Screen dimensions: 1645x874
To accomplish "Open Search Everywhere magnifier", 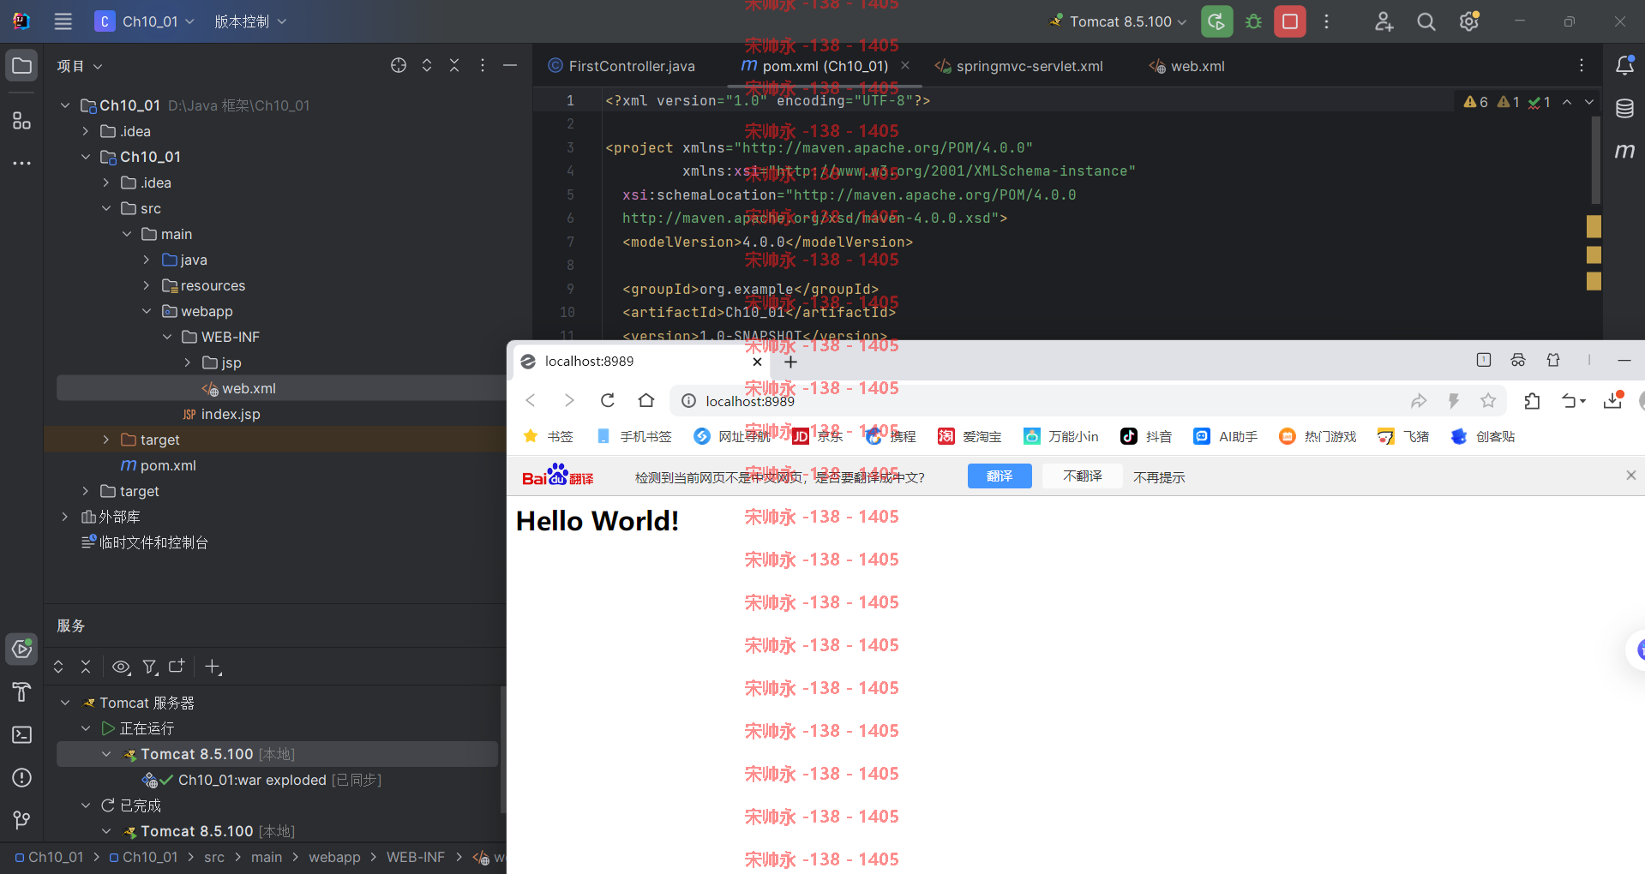I will click(1426, 21).
